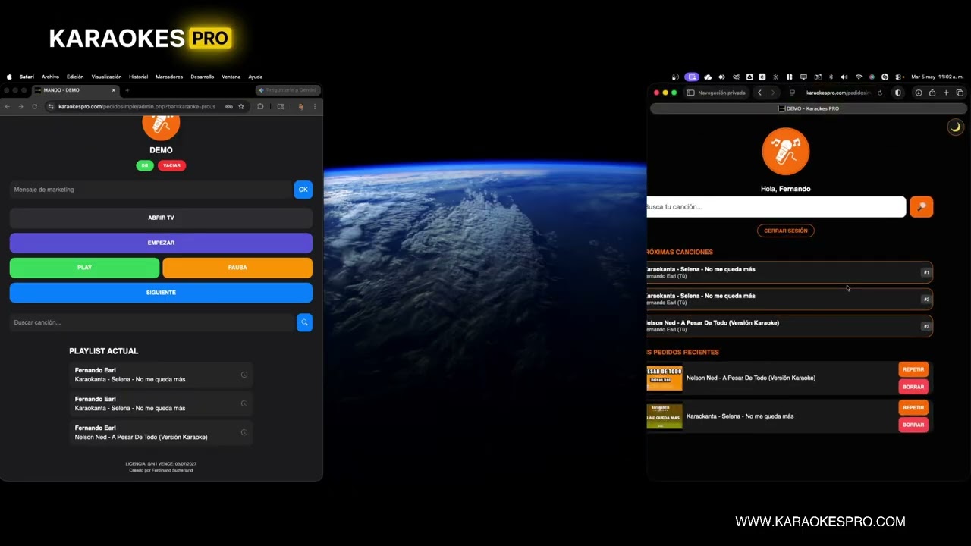
Task: Click the blue search magnifier in admin panel
Action: click(x=304, y=322)
